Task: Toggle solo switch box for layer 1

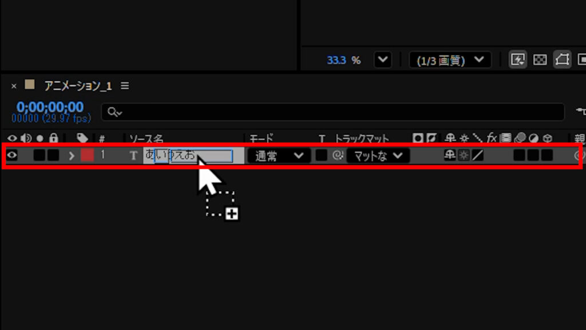Action: click(39, 155)
